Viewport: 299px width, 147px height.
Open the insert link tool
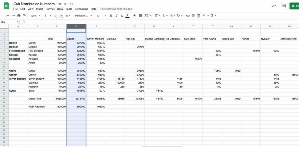tap(188, 16)
